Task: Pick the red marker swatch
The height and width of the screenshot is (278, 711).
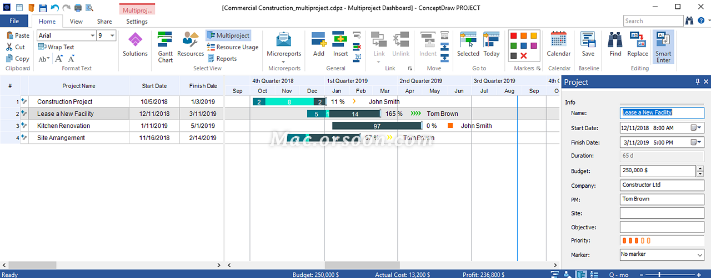Action: coord(513,36)
